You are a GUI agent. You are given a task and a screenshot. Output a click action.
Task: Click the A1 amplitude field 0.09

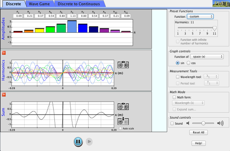18,16
